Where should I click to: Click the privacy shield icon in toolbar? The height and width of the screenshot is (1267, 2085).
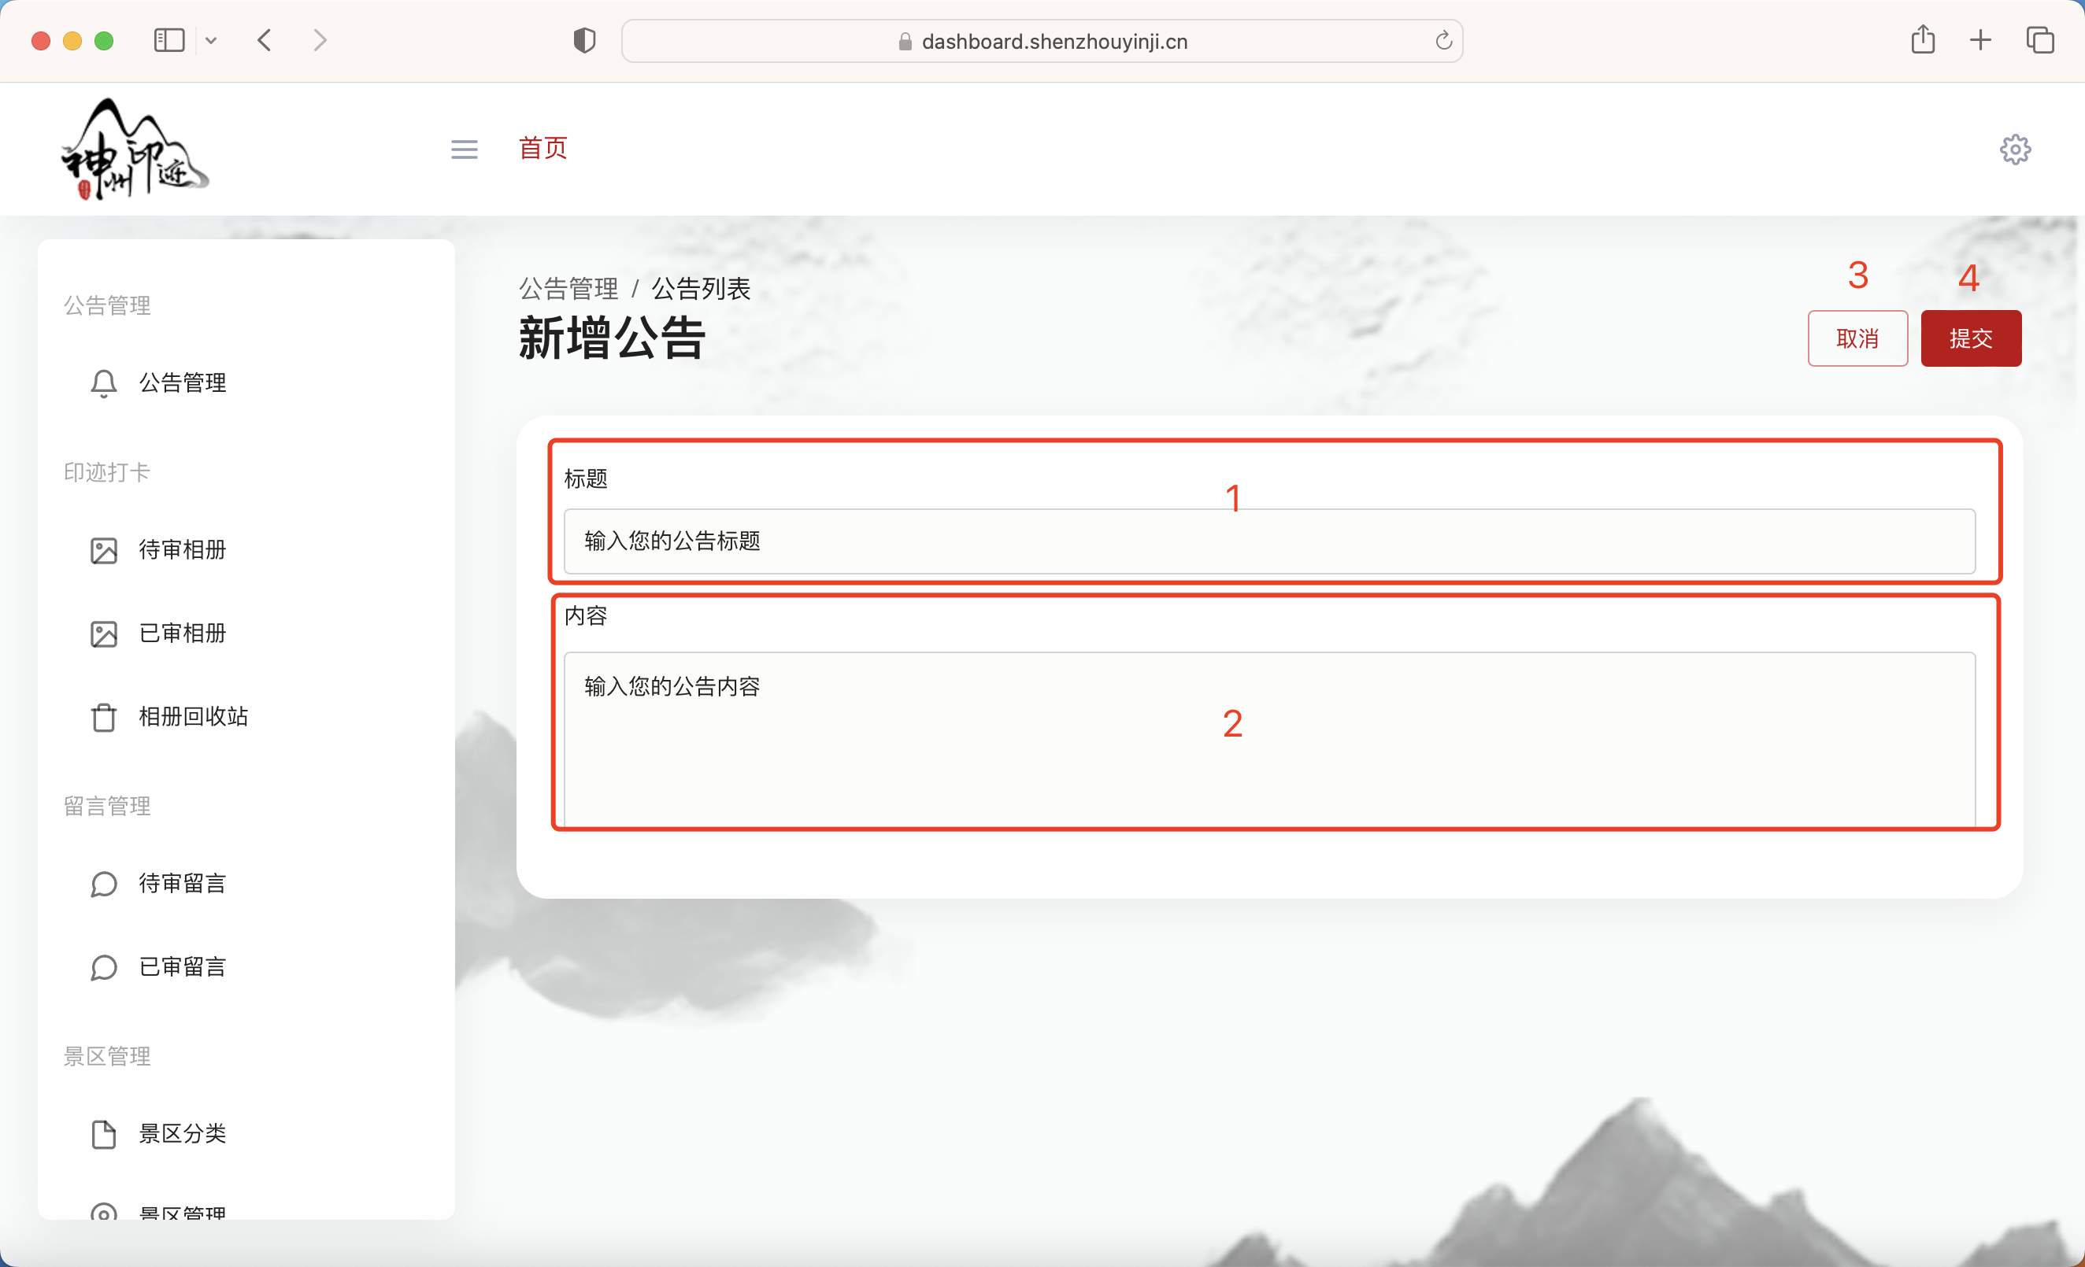click(x=584, y=40)
